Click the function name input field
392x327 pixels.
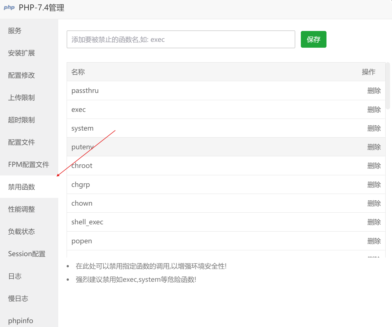pyautogui.click(x=181, y=39)
